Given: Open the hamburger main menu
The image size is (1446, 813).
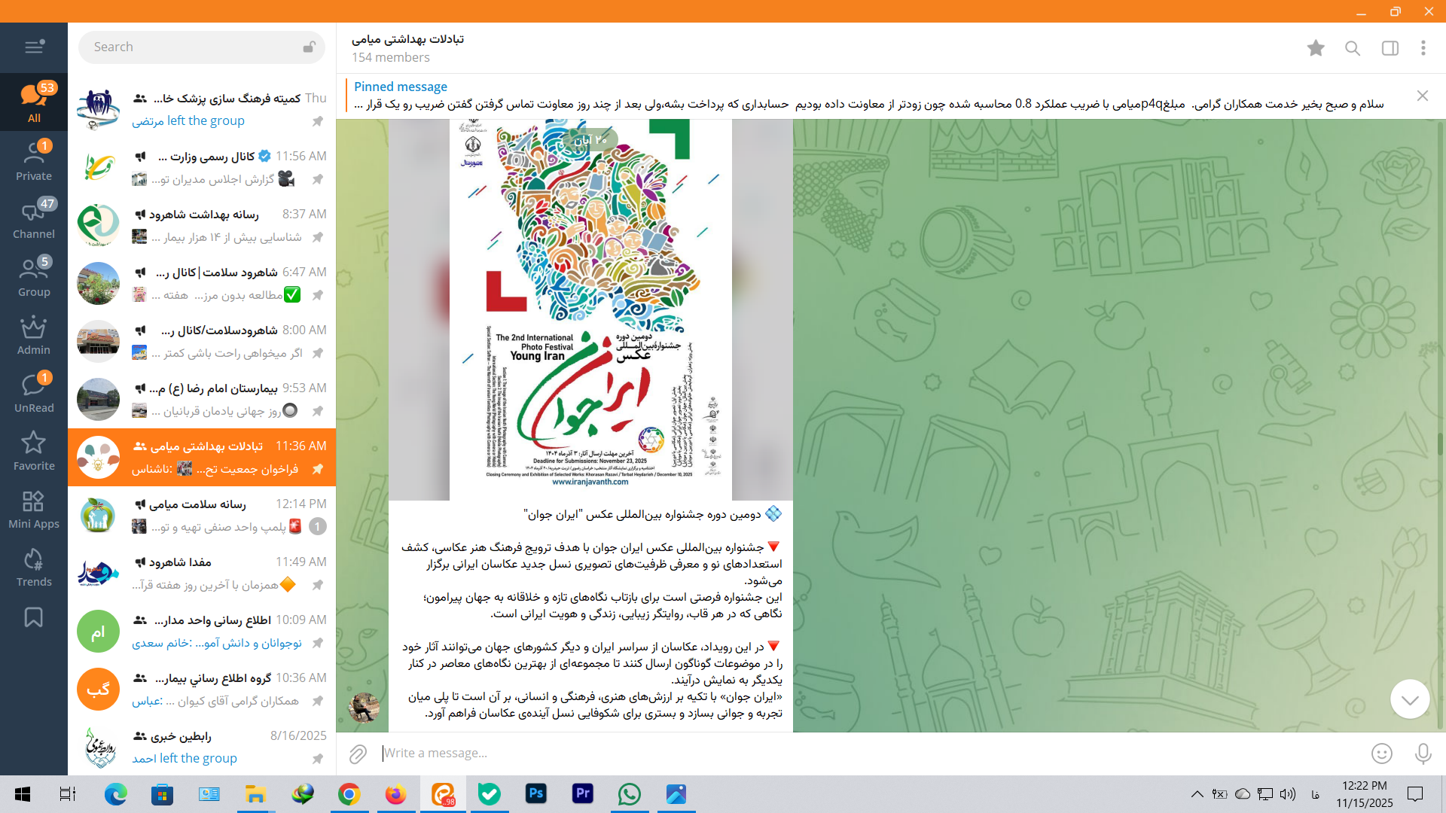Looking at the screenshot, I should pos(34,47).
